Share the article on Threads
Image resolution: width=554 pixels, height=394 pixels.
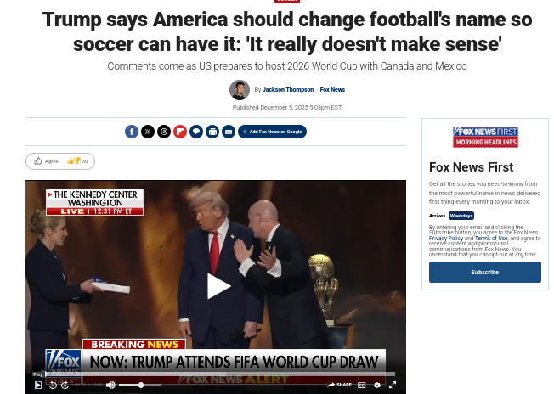[x=164, y=132]
